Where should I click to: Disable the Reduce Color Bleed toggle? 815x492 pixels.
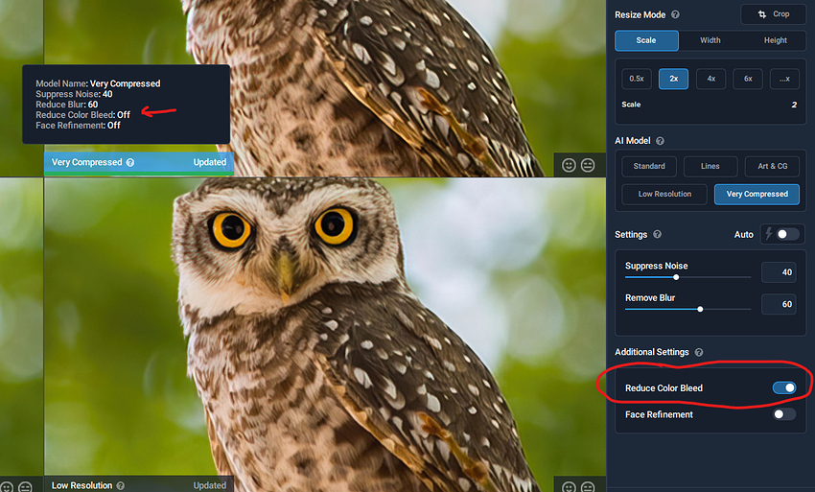point(783,387)
